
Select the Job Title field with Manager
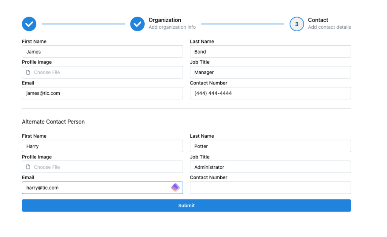[270, 72]
